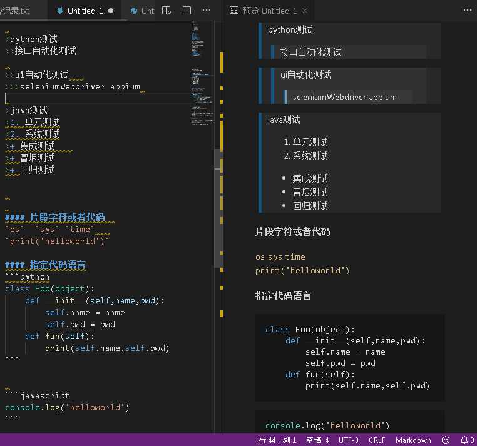Click console.log('helloworld') line in editor
The width and height of the screenshot is (477, 446).
[x=67, y=407]
